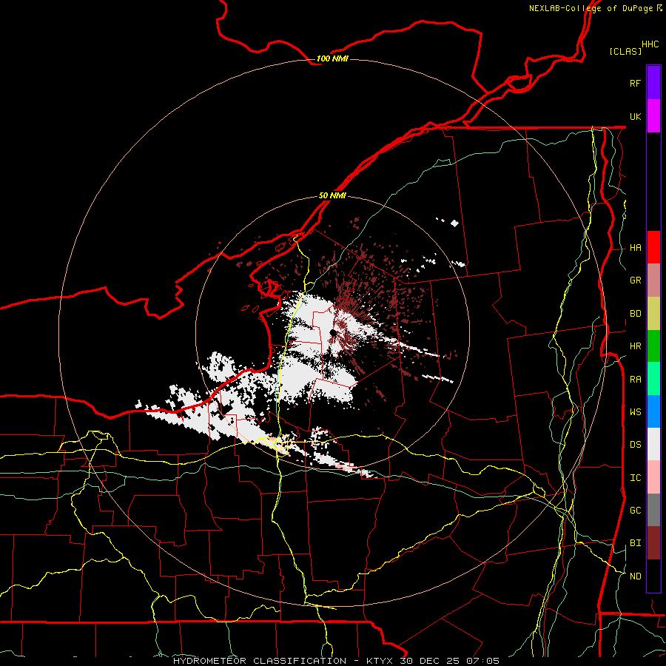666x666 pixels.
Task: Click the HA red legend color block
Action: click(x=653, y=247)
